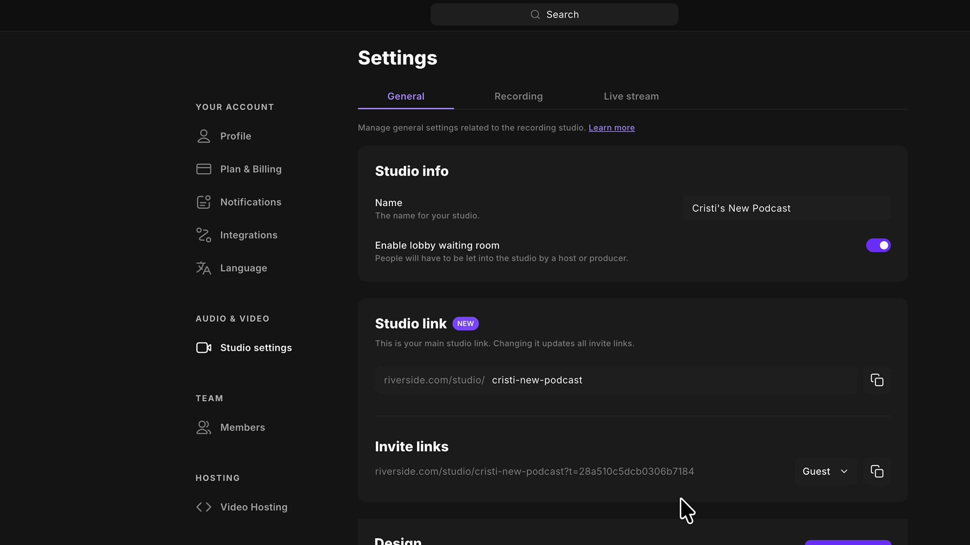Switch to the Recording tab
970x545 pixels.
(x=518, y=96)
